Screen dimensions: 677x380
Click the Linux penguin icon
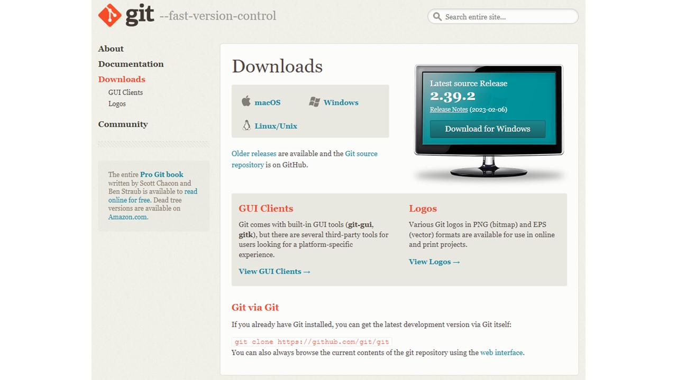246,126
